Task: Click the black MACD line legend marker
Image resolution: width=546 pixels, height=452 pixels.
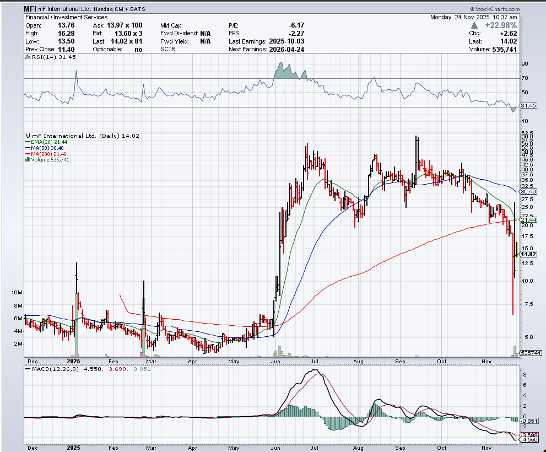Action: (x=27, y=369)
